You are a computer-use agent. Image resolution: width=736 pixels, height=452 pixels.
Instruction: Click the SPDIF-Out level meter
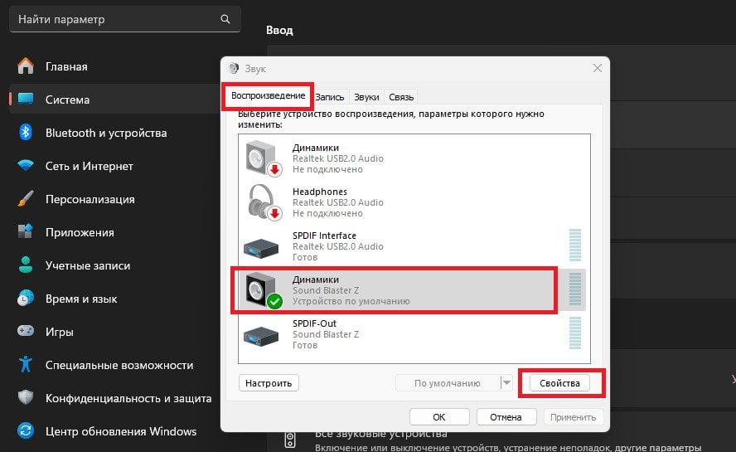[x=575, y=333]
